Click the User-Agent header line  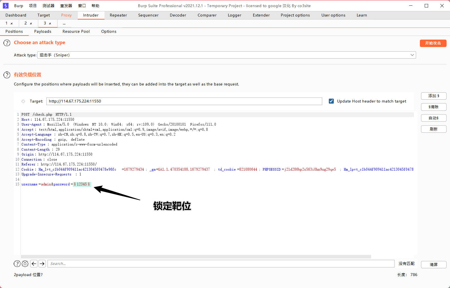click(x=119, y=124)
